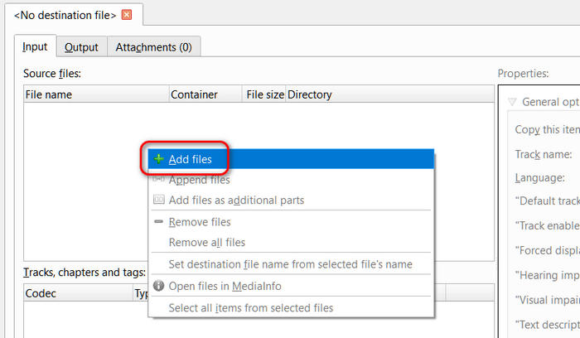Click the Hearing impaired label

click(x=548, y=275)
